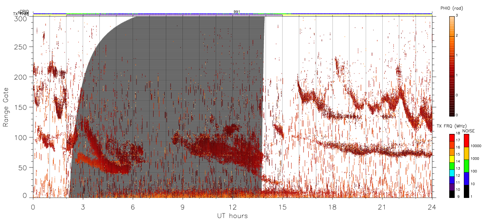Click the TX FRQ scale label '9'
Image resolution: width=486 pixels, height=224 pixels.
click(x=458, y=196)
